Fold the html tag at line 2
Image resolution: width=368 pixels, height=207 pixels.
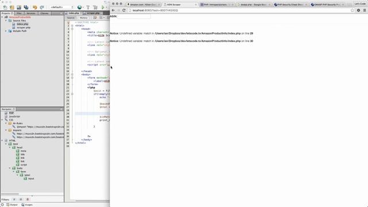pos(72,25)
